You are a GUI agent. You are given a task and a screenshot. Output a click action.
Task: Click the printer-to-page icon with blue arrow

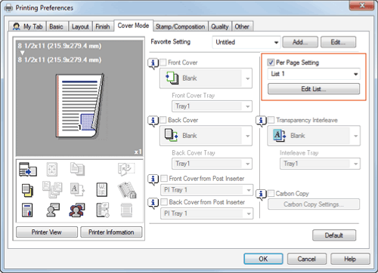28,169
